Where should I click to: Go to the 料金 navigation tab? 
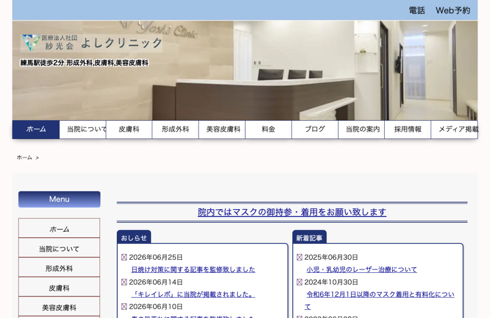[x=268, y=129]
